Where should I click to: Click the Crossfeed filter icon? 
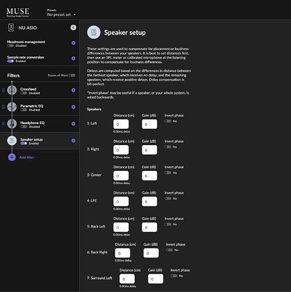pos(12,90)
